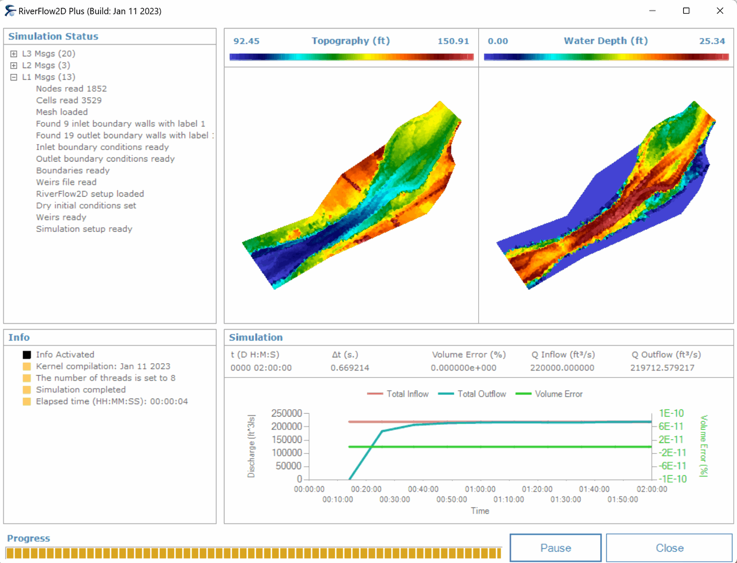Expand the L2 Msgs (3) node
Screen dimensions: 737x563
coord(14,65)
